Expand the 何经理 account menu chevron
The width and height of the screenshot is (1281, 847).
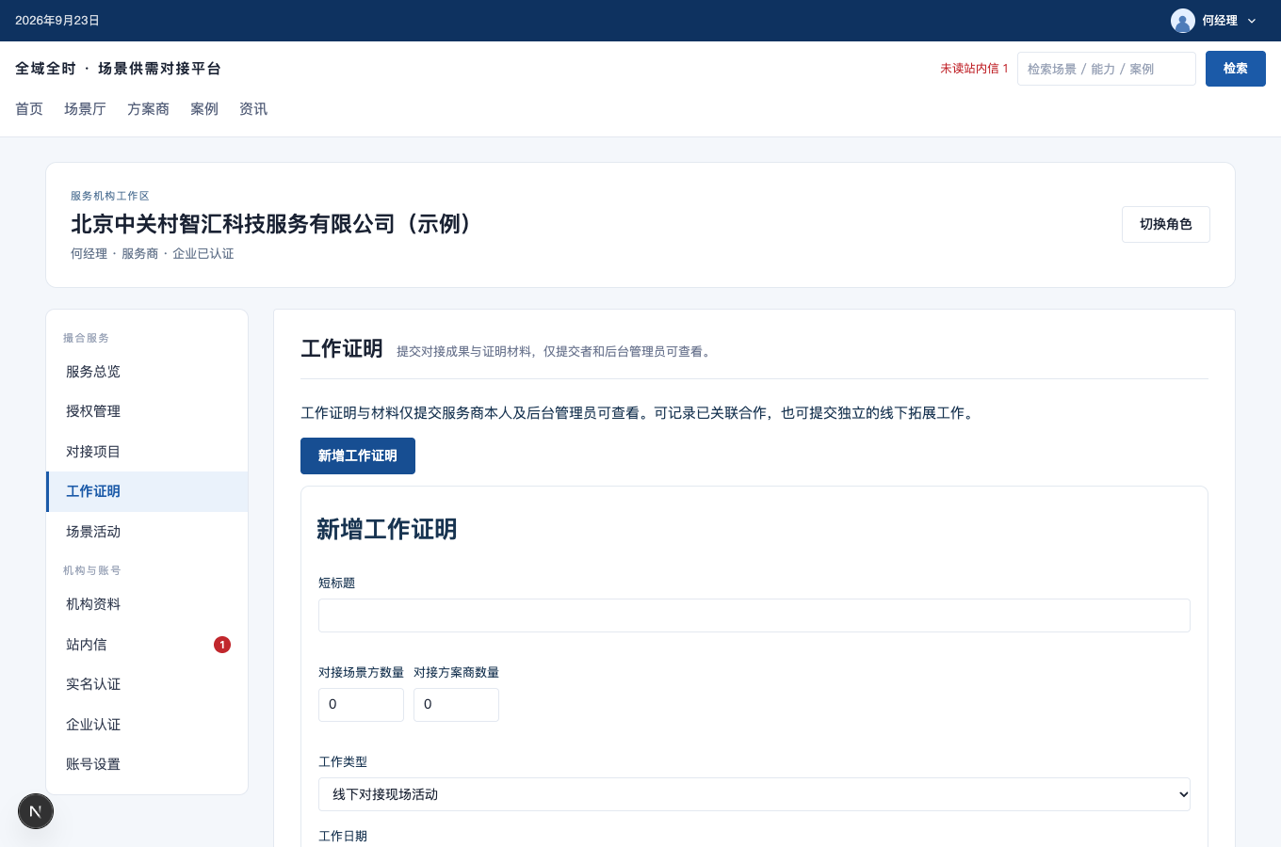pyautogui.click(x=1252, y=21)
